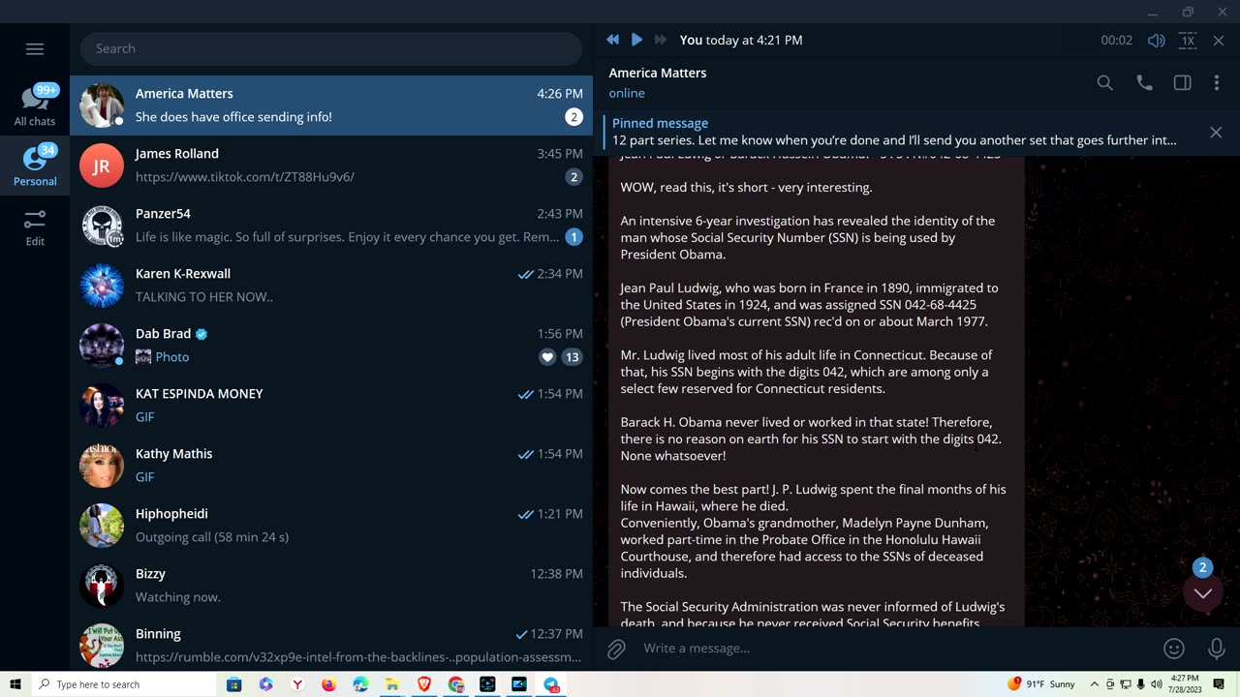Open the Hiphopheidi chat

point(331,526)
